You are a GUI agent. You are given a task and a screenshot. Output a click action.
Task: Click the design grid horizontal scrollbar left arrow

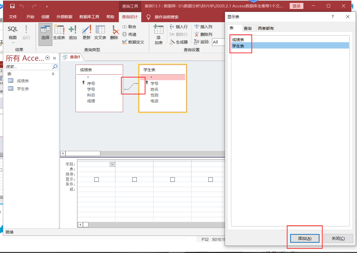tap(81, 225)
